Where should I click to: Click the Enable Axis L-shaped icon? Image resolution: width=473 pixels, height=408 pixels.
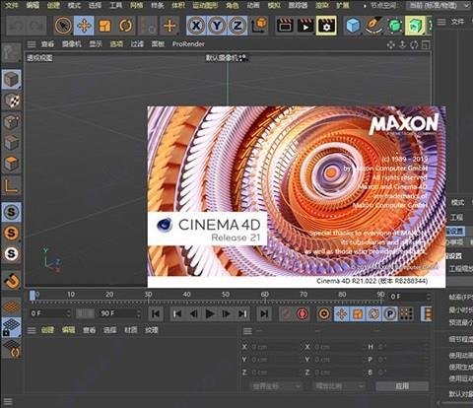click(11, 185)
